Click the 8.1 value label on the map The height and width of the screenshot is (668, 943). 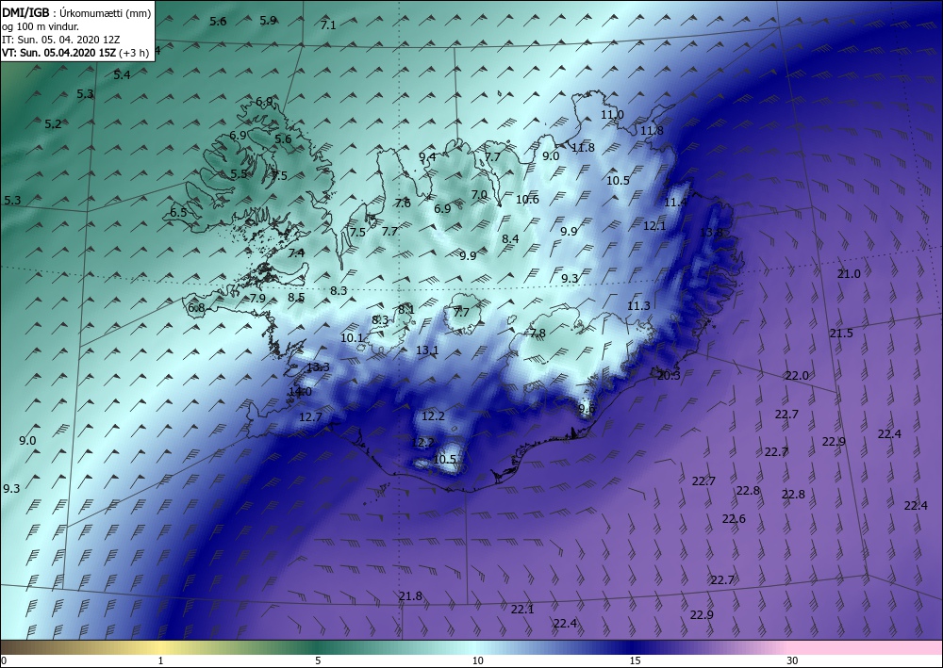pyautogui.click(x=406, y=309)
